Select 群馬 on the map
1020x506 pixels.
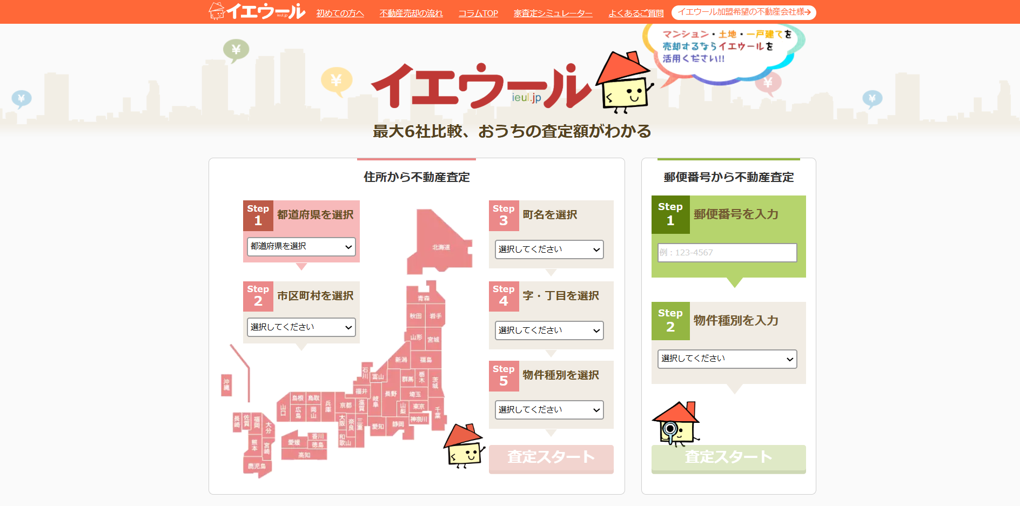click(x=407, y=379)
